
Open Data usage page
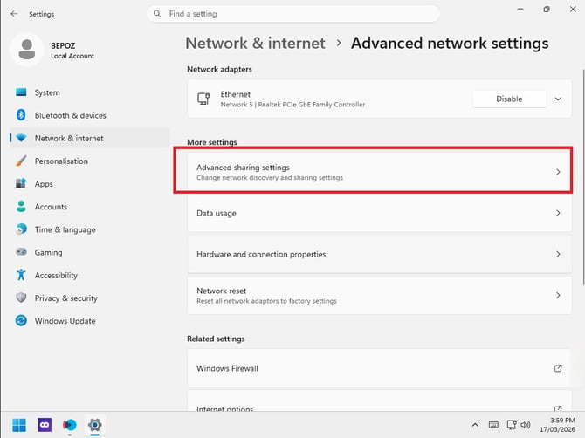tap(379, 213)
